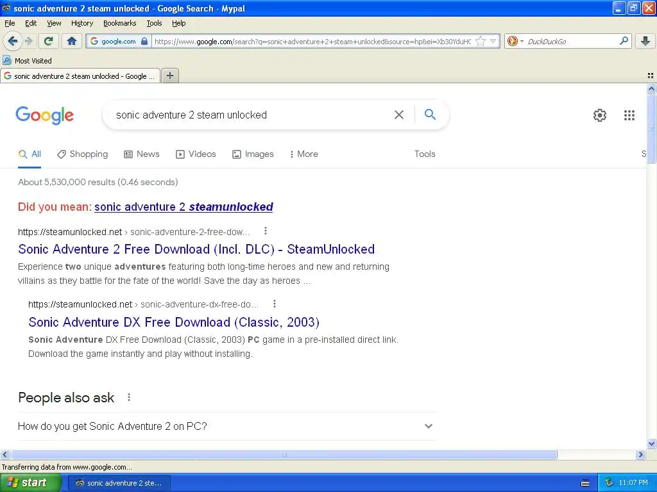Click the list all tabs button
The width and height of the screenshot is (657, 492).
click(651, 76)
